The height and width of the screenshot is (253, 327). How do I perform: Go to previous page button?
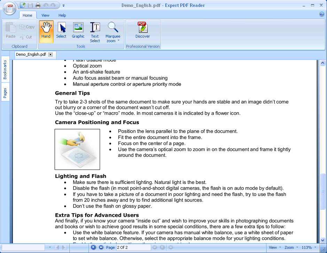[x=101, y=247]
